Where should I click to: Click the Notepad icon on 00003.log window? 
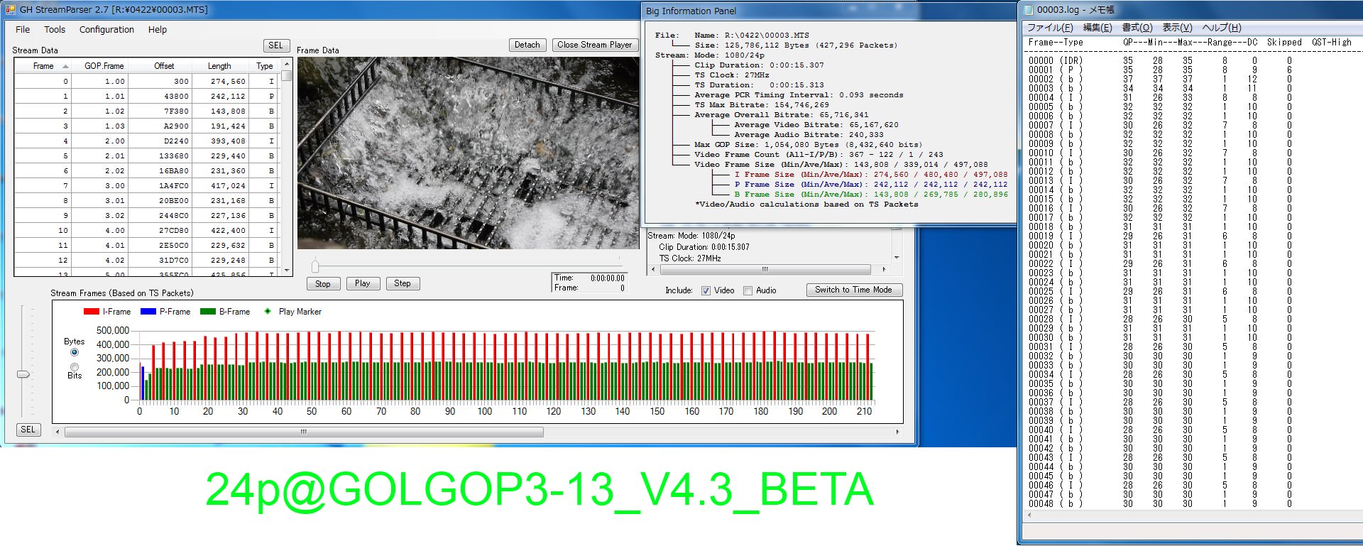pos(1027,10)
